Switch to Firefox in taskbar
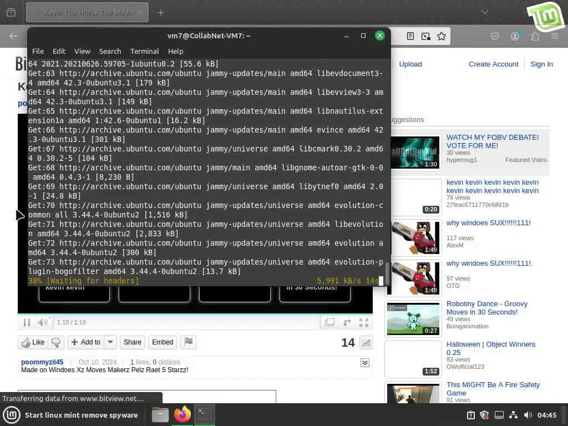This screenshot has height=426, width=568. (x=182, y=415)
